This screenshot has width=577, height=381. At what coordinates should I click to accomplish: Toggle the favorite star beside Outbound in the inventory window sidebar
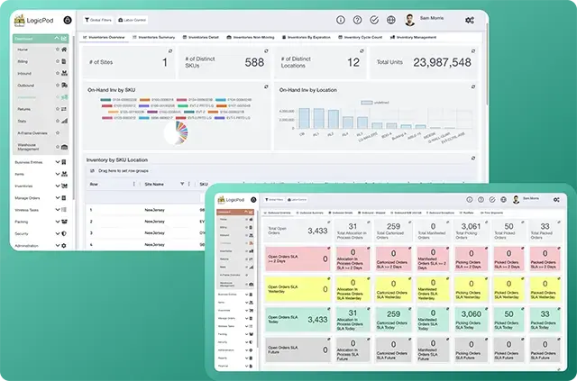click(58, 85)
